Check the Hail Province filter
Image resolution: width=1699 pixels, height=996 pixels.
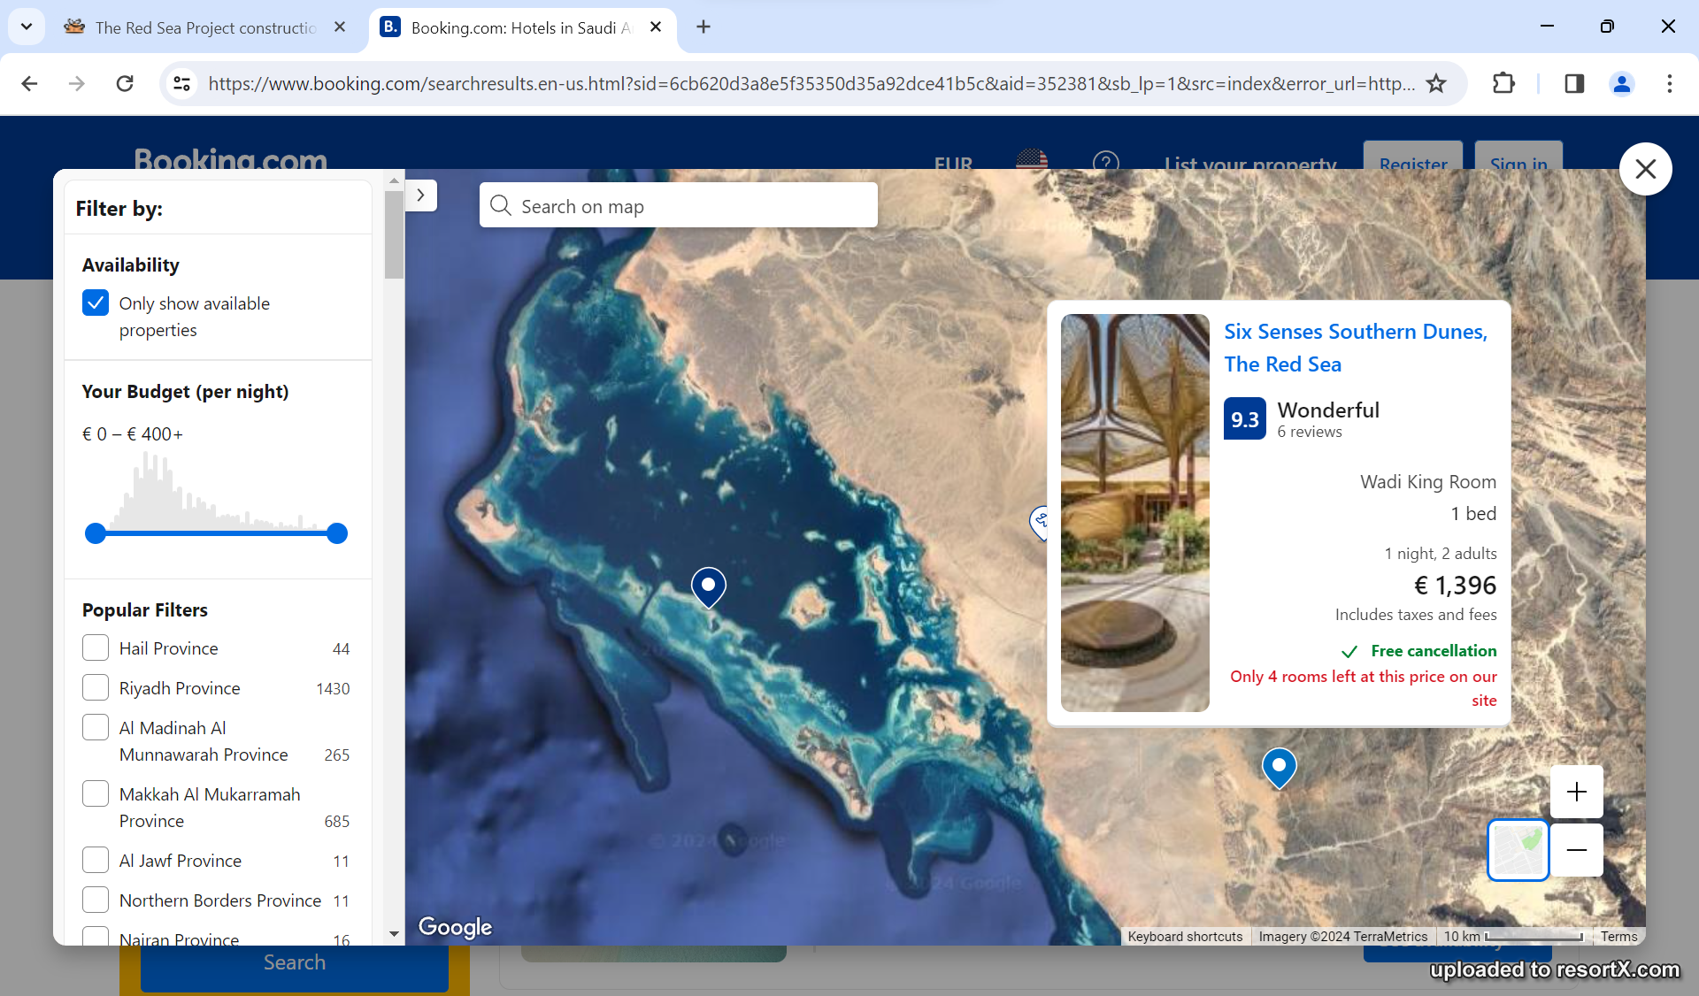(96, 648)
